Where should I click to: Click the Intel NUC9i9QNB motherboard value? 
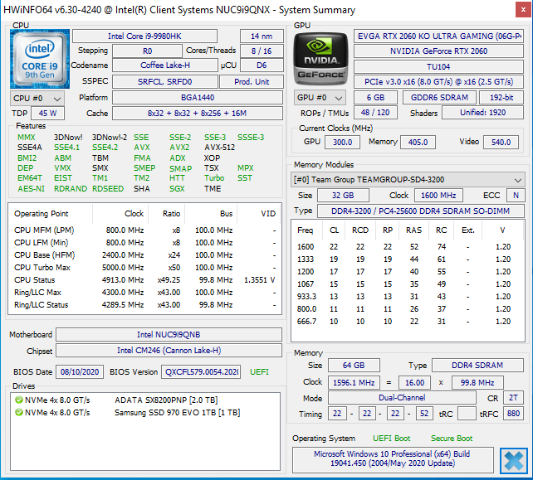tap(169, 334)
